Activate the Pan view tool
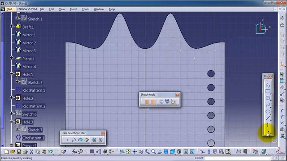This screenshot has width=287, height=161. click(x=135, y=152)
